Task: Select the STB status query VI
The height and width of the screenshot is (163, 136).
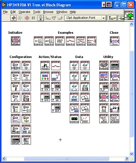Action: coord(56,87)
